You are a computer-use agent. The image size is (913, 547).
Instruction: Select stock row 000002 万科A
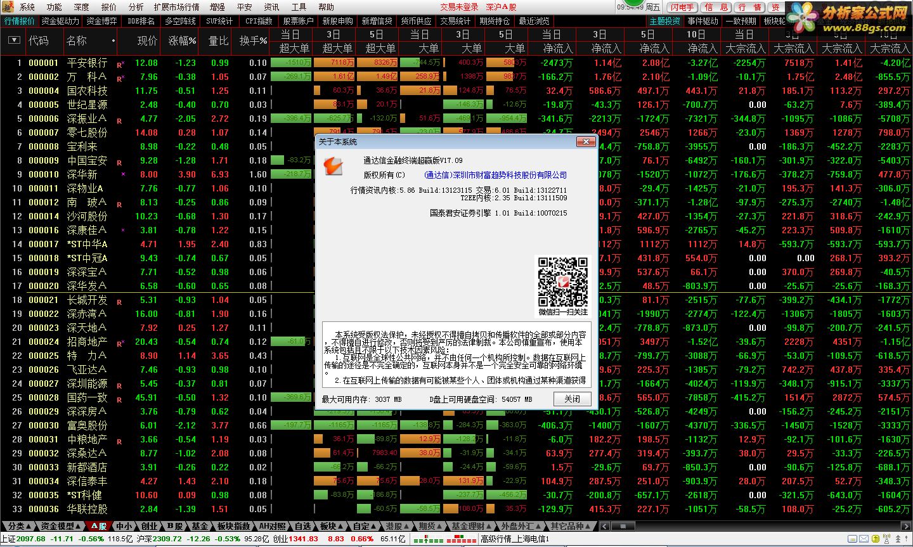[x=456, y=77]
